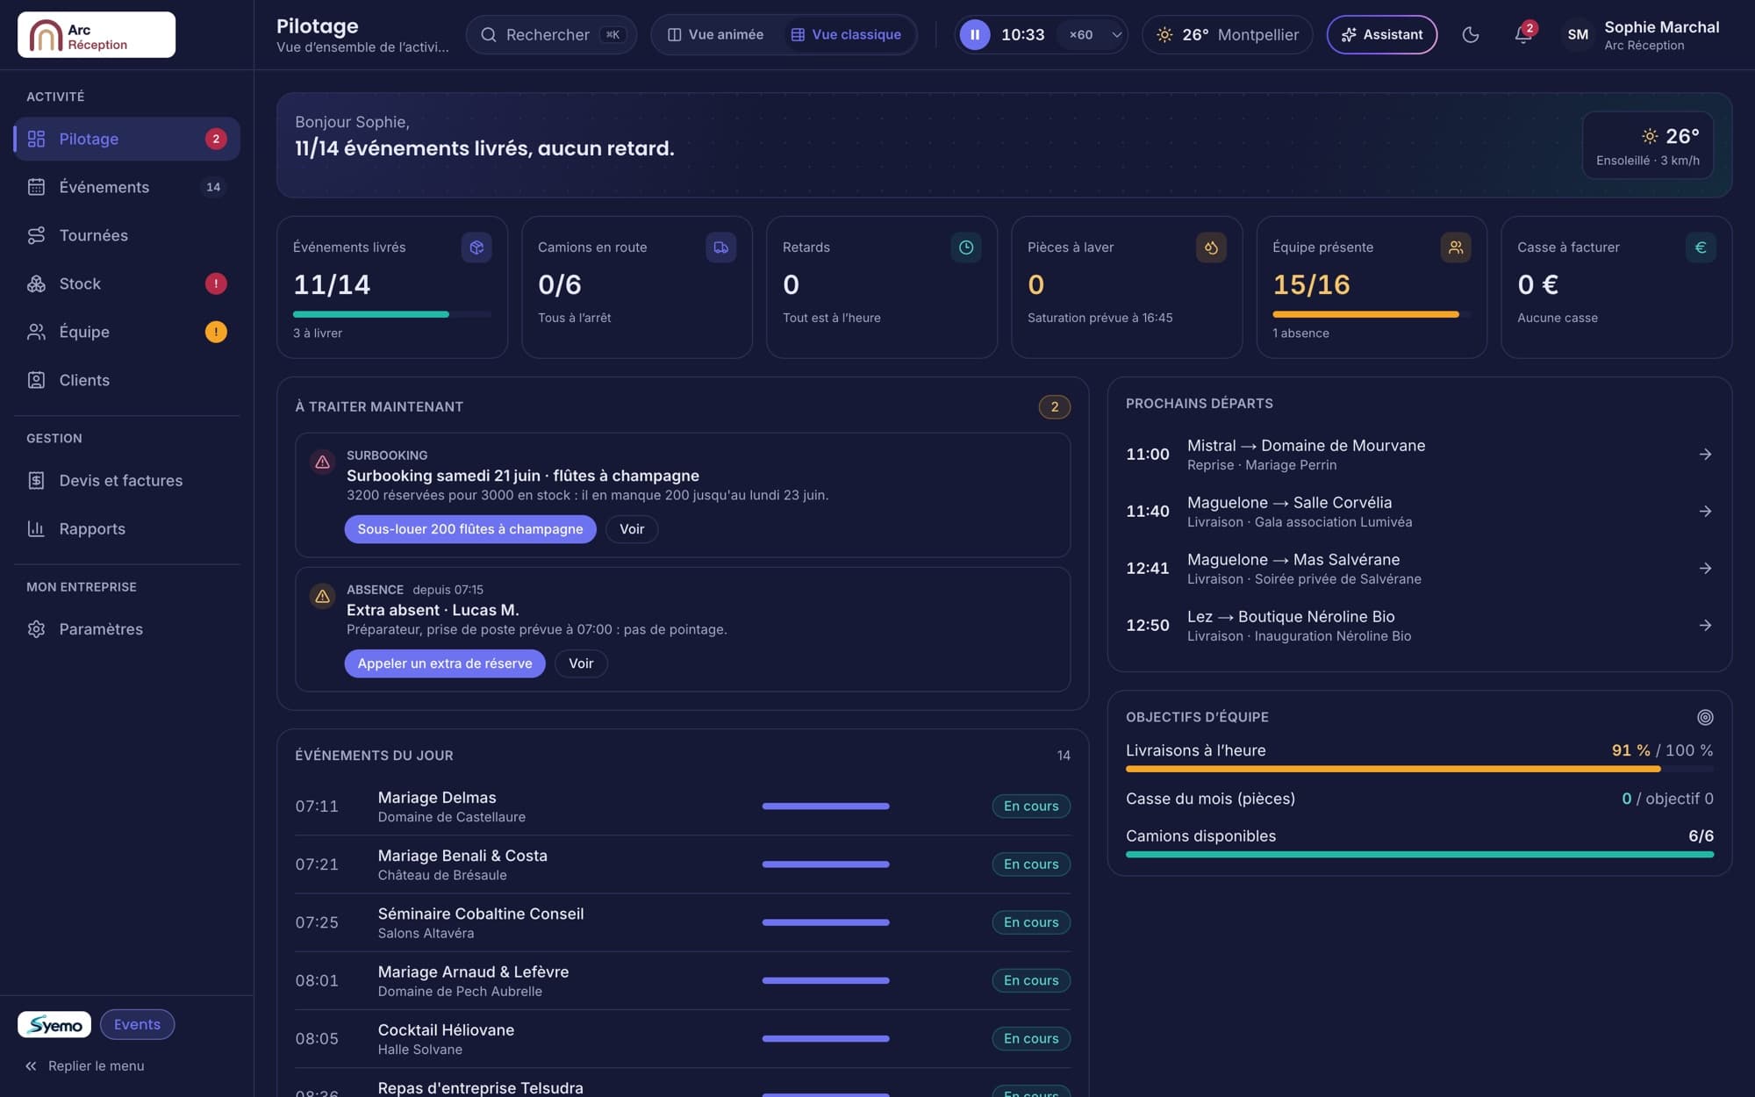1755x1097 pixels.
Task: Open the Assistant
Action: point(1381,34)
